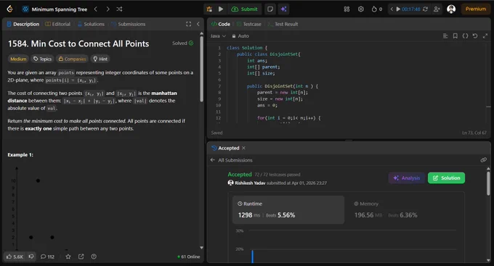Viewport: 494px width, 266px height.
Task: Collapse the description panel chevron
Action: coord(198,24)
